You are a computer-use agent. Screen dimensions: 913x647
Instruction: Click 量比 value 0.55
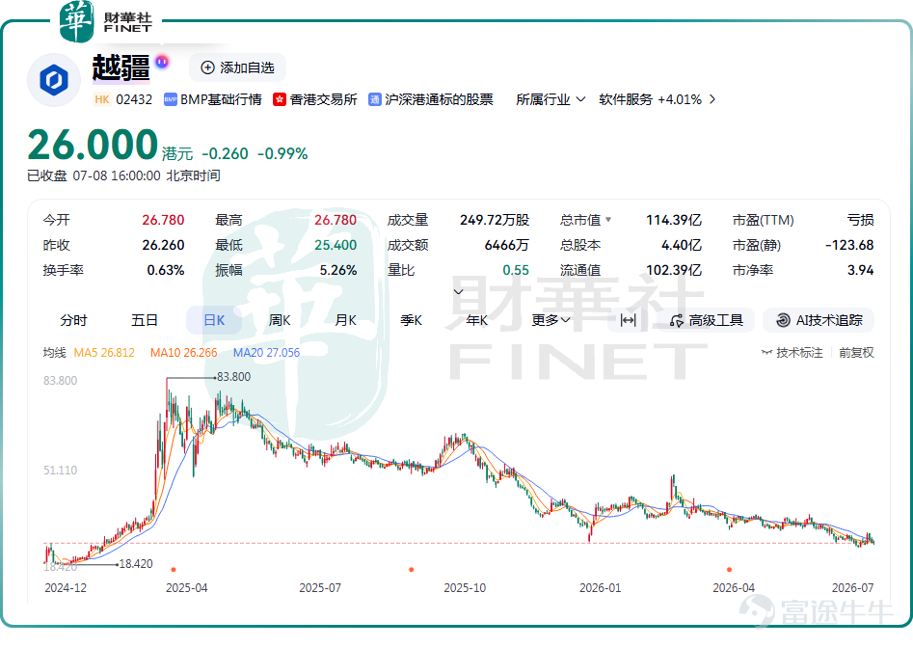coord(516,270)
